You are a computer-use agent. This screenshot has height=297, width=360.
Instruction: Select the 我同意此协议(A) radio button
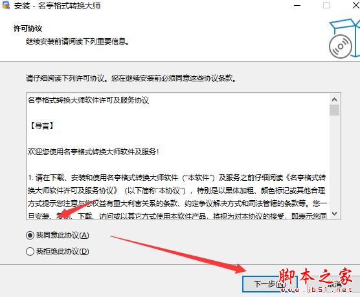30,235
